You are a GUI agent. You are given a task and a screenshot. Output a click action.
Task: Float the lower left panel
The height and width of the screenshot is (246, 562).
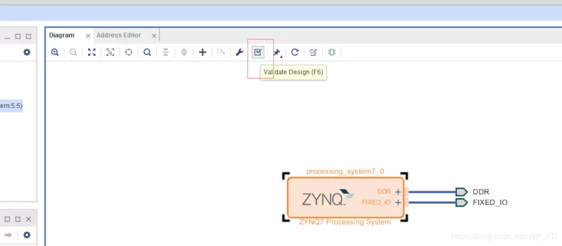pos(18,219)
